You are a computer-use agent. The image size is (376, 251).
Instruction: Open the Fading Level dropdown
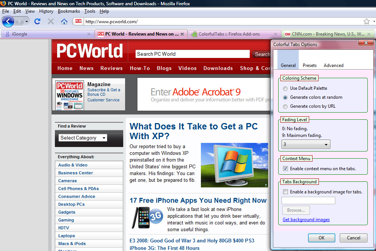tap(306, 144)
